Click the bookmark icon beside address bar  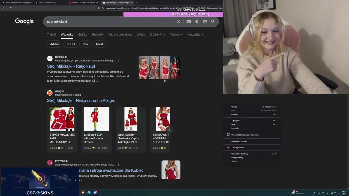98,8
